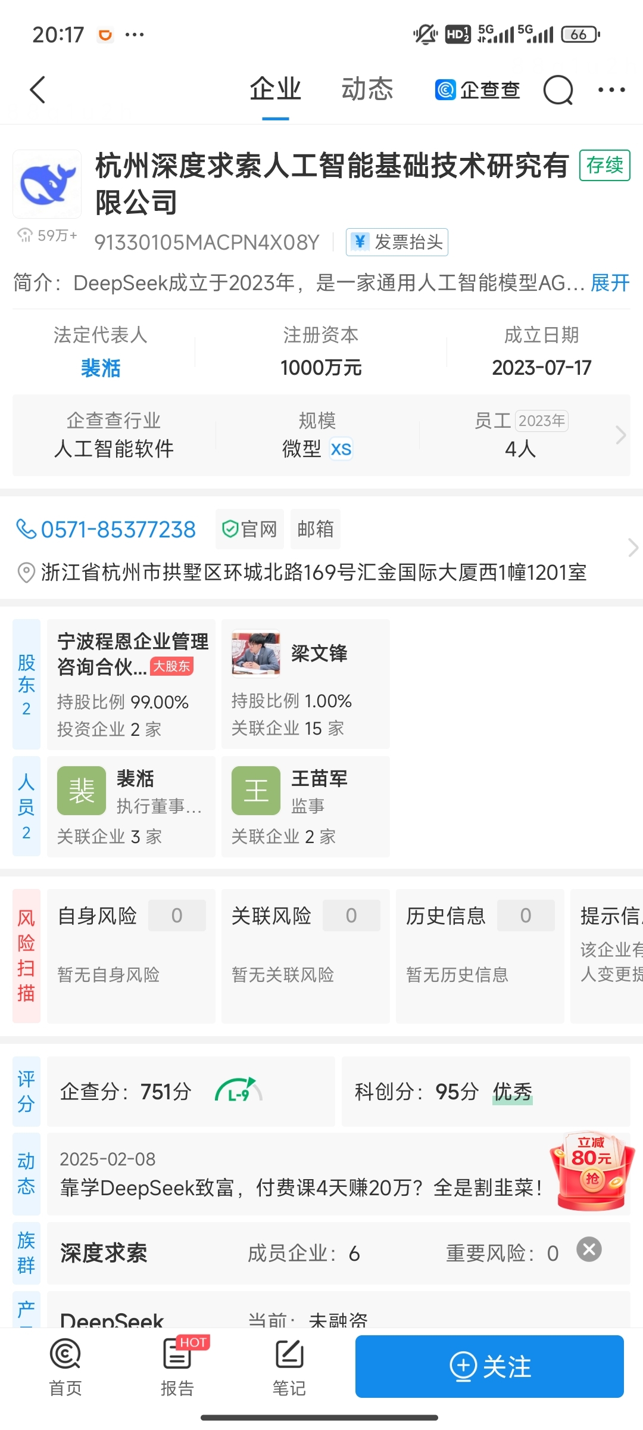Image resolution: width=643 pixels, height=1430 pixels.
Task: Open the 官网 link
Action: [249, 529]
